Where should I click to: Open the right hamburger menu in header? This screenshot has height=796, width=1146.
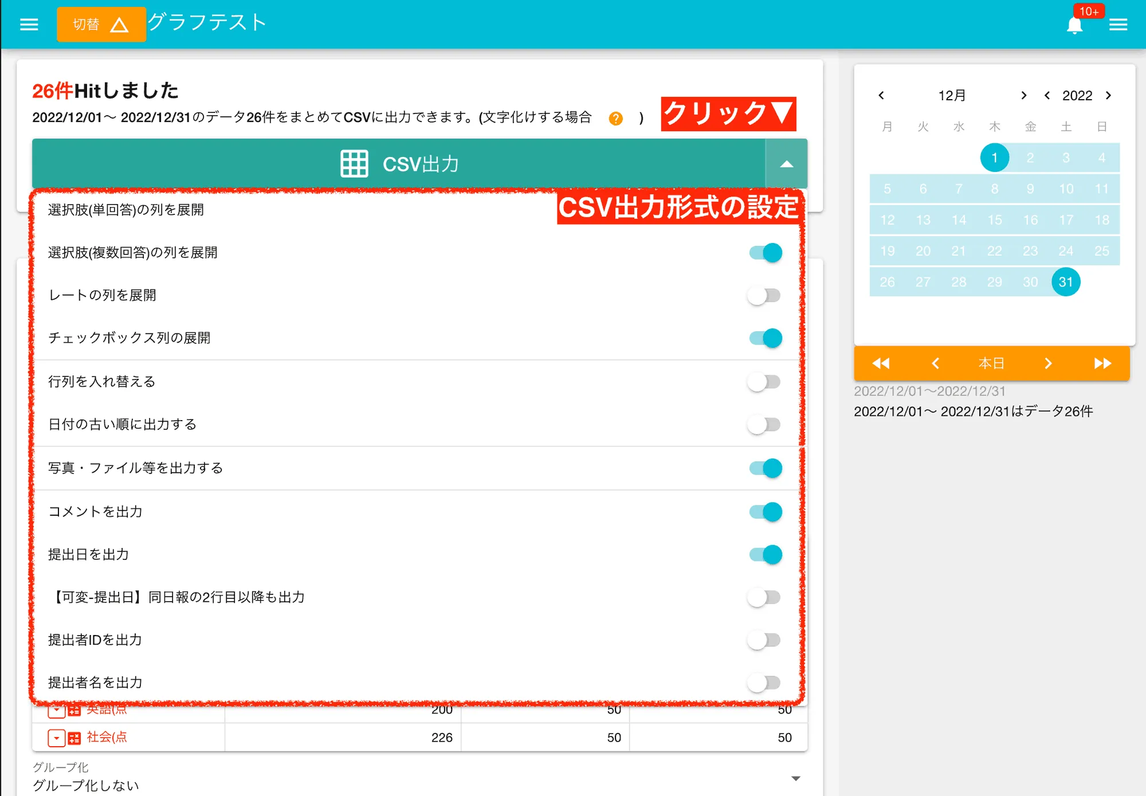click(1118, 23)
